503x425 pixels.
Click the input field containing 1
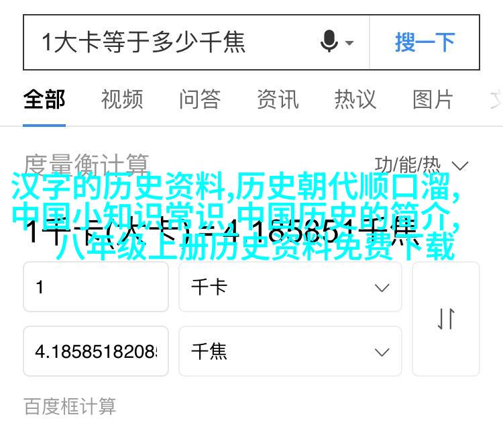coord(96,287)
